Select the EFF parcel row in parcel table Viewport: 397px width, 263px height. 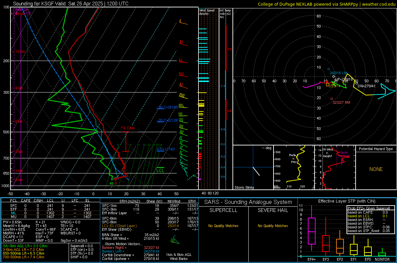click(x=51, y=209)
